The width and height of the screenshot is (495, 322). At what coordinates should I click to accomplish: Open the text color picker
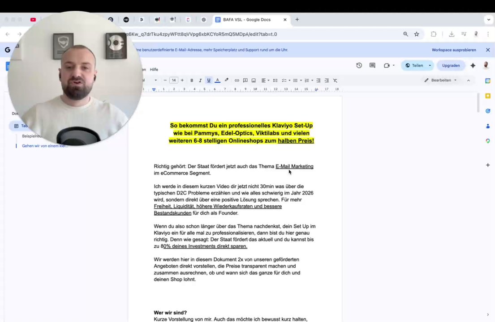point(218,80)
